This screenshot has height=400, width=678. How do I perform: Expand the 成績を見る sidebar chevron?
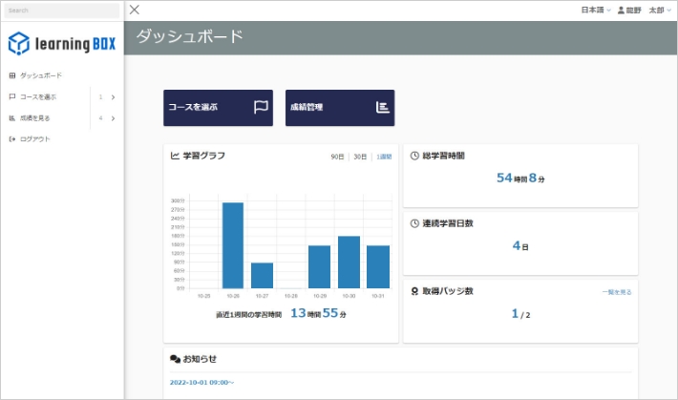tap(113, 118)
